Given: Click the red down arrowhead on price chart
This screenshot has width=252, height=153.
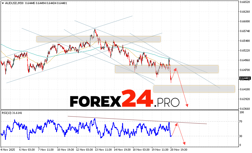Looking at the screenshot, I should click(x=187, y=106).
